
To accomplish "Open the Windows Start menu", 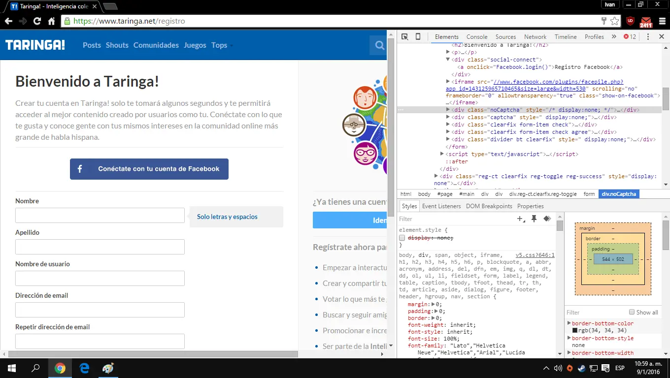I will point(12,368).
